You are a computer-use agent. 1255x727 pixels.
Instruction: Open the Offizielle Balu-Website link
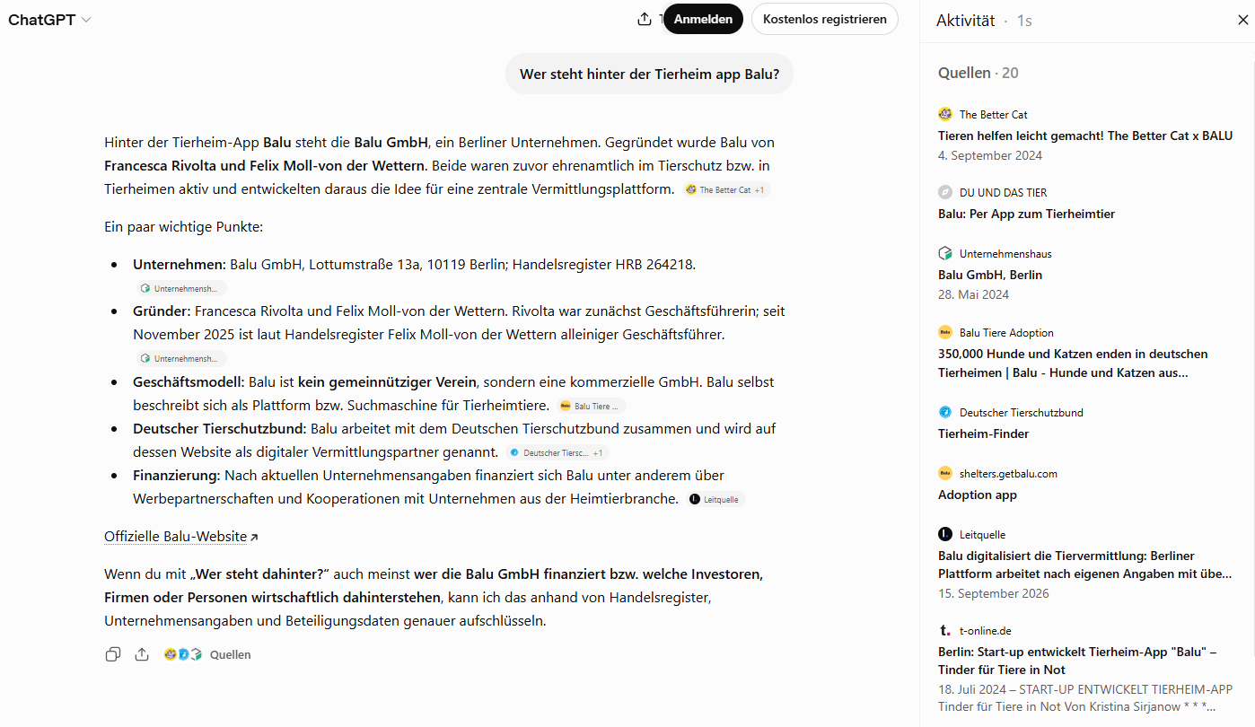180,537
